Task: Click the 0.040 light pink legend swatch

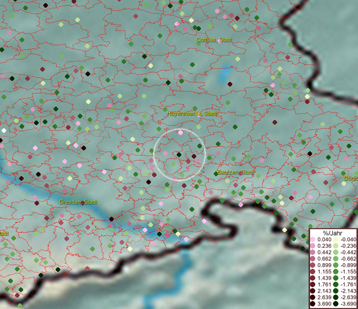Action: (313, 239)
